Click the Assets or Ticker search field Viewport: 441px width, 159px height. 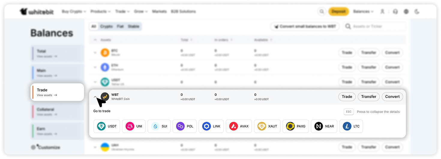[374, 26]
